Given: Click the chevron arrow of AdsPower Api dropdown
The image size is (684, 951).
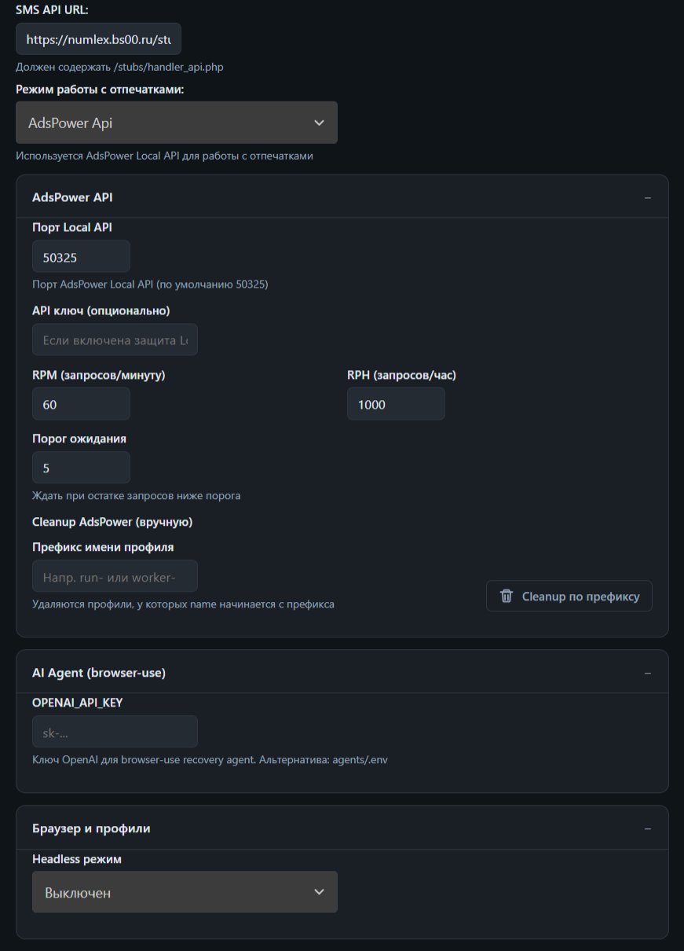Looking at the screenshot, I should coord(319,123).
